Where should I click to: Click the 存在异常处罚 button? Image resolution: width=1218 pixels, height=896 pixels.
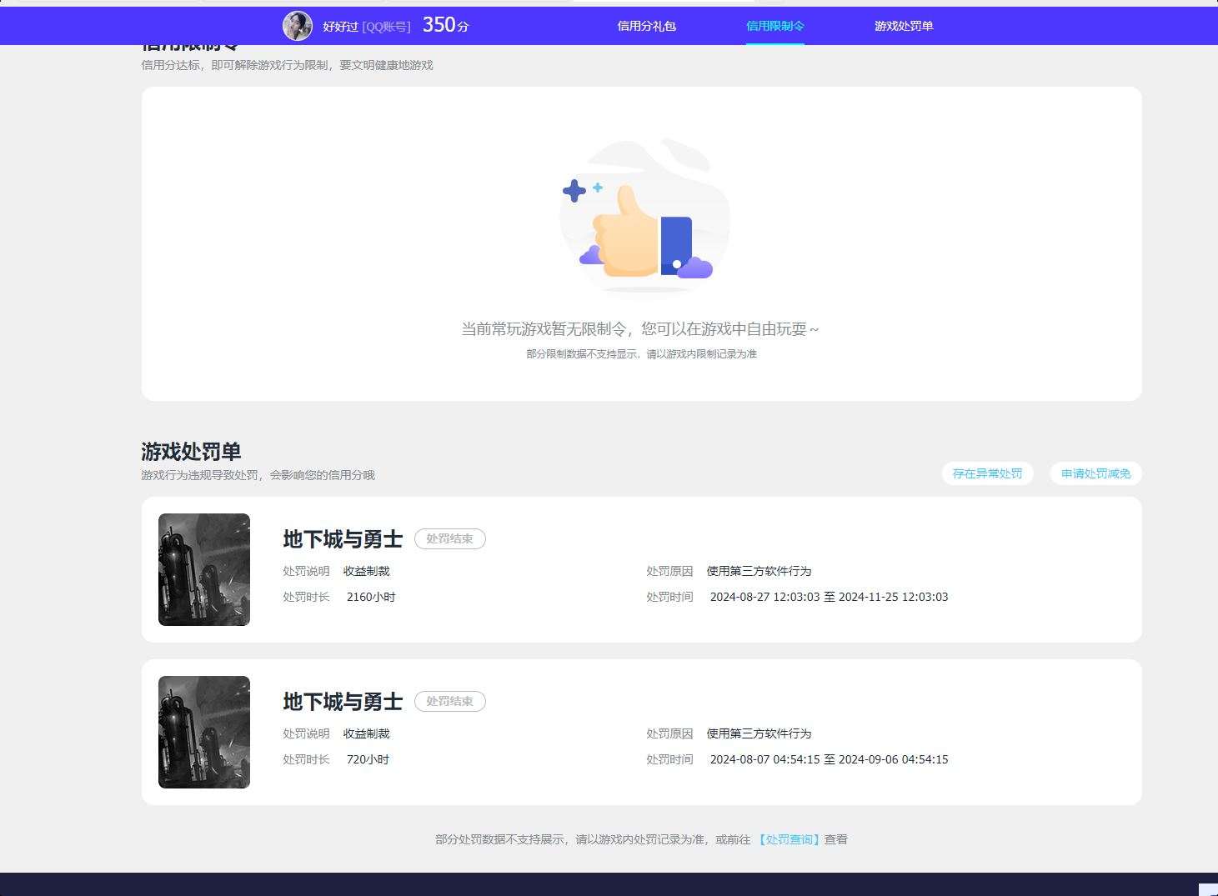pyautogui.click(x=988, y=473)
